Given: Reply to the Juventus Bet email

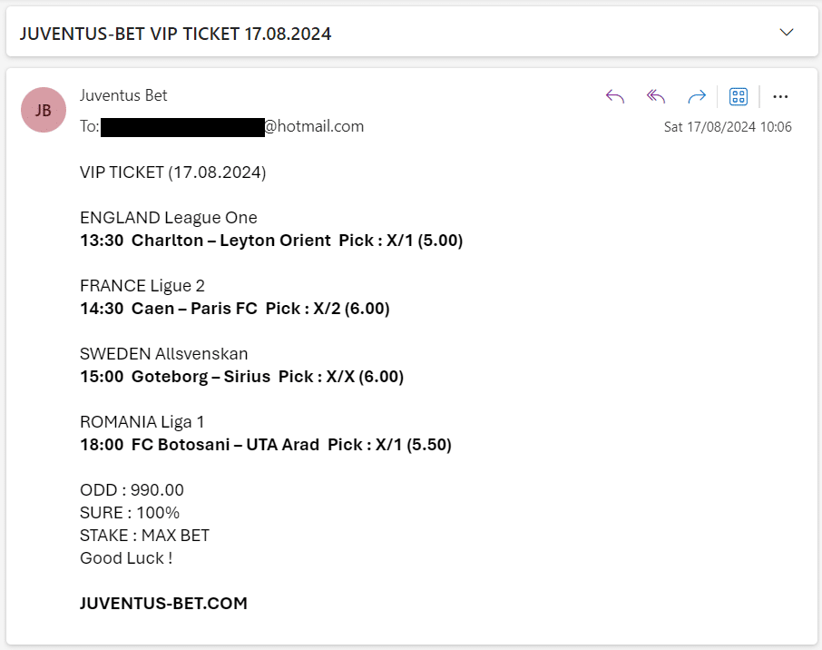Looking at the screenshot, I should coord(614,96).
